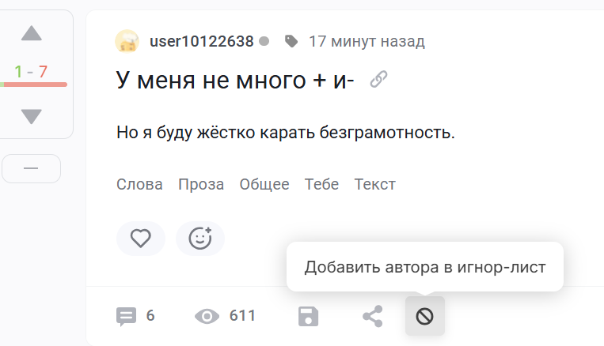604x346 pixels.
Task: Select the Проза tag
Action: [201, 185]
